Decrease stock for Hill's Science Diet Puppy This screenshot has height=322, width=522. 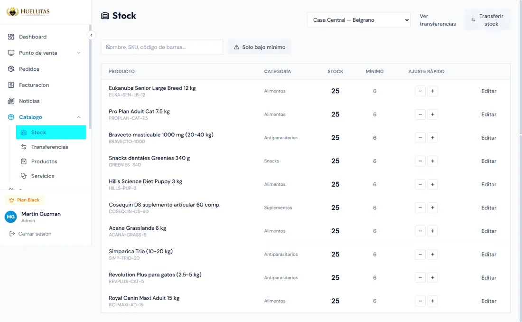click(420, 184)
